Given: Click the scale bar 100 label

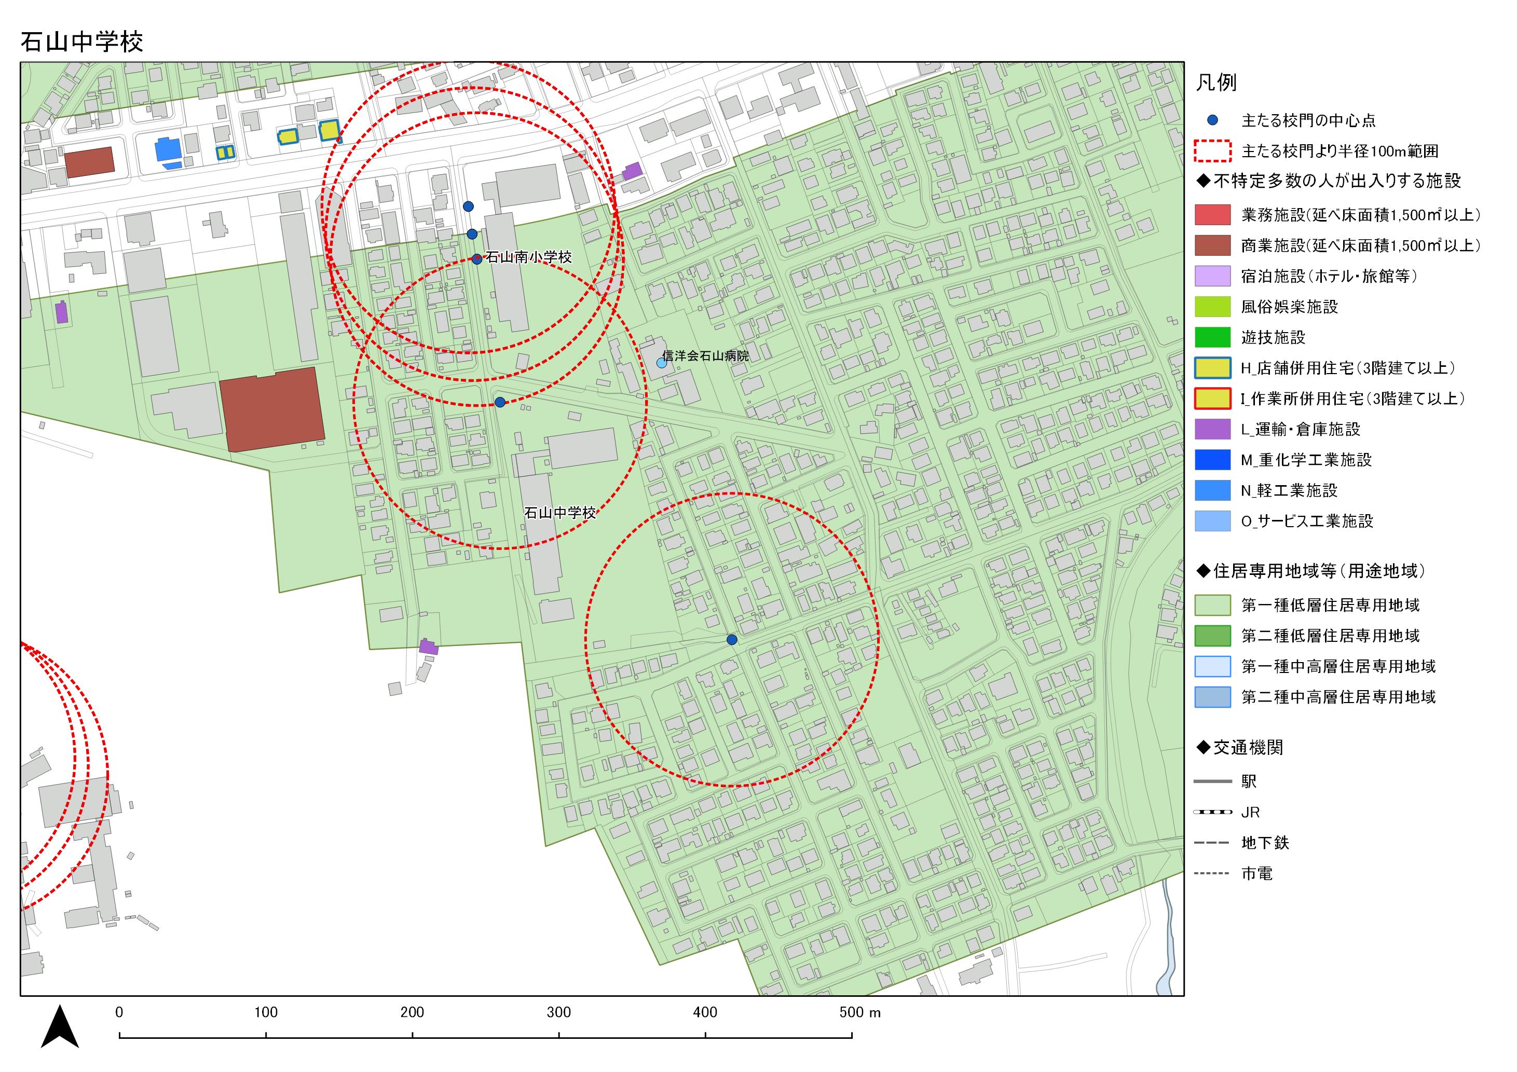Looking at the screenshot, I should [266, 1012].
